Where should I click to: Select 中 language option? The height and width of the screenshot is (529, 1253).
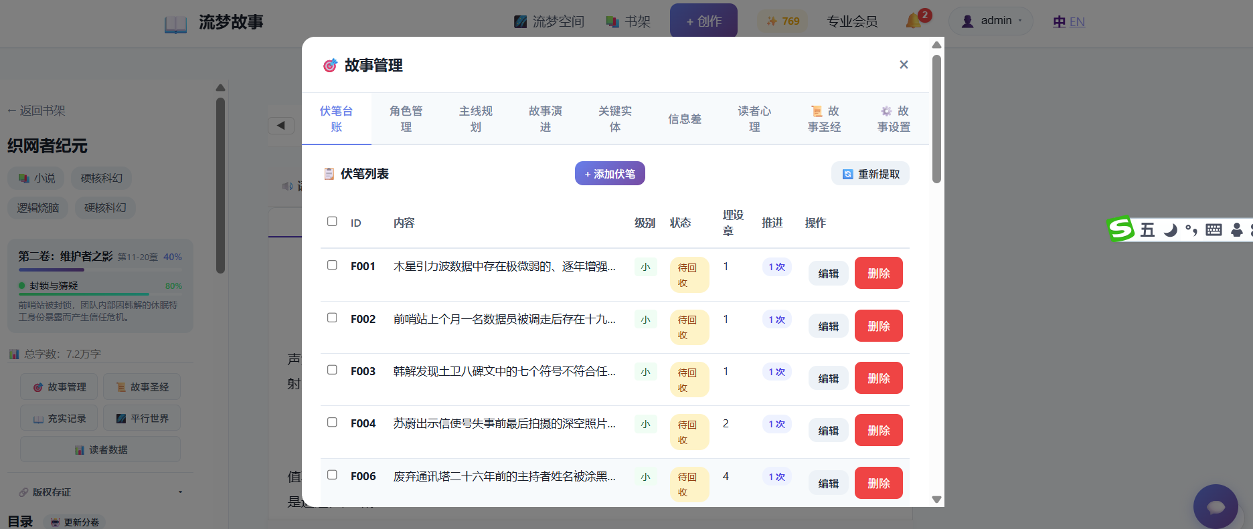point(1059,22)
